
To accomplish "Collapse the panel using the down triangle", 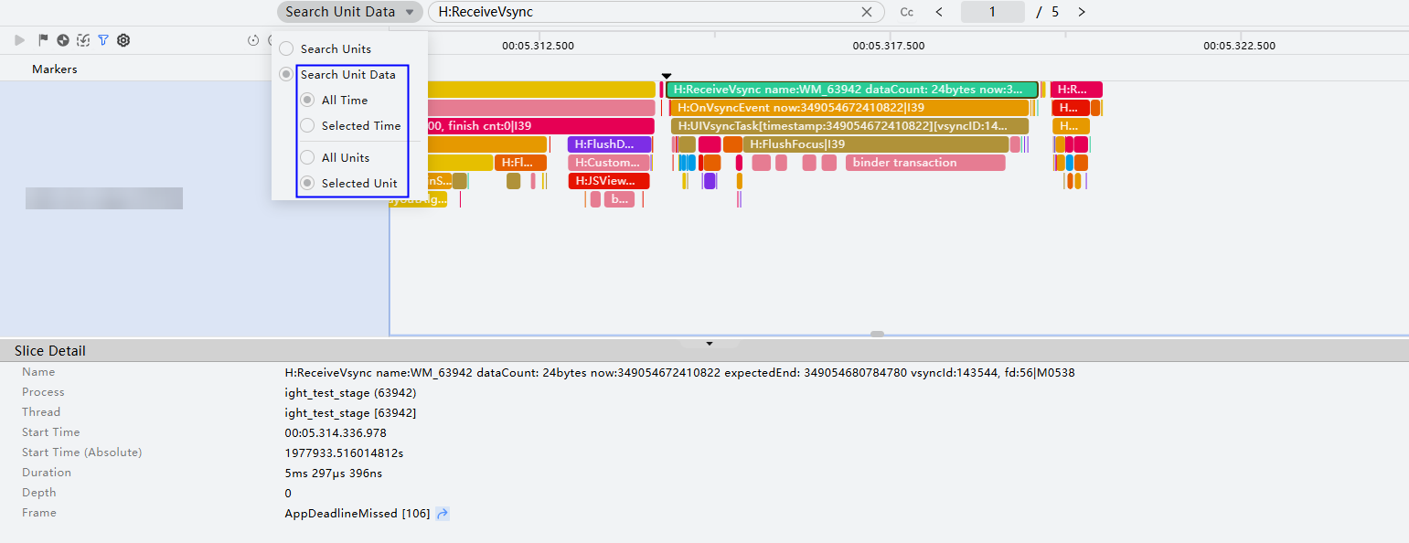I will click(710, 344).
